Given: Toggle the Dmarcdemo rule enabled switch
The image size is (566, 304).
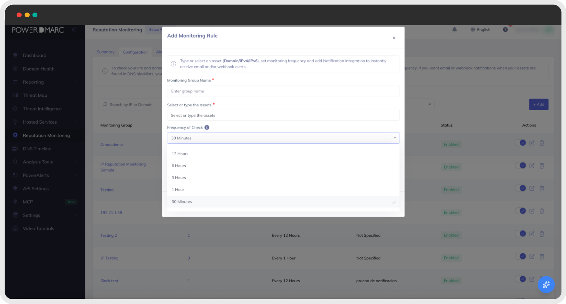Looking at the screenshot, I should [520, 143].
